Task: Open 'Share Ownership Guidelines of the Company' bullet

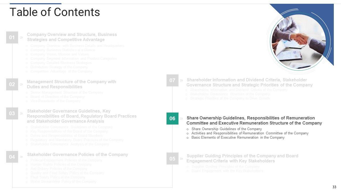Action: (226, 129)
